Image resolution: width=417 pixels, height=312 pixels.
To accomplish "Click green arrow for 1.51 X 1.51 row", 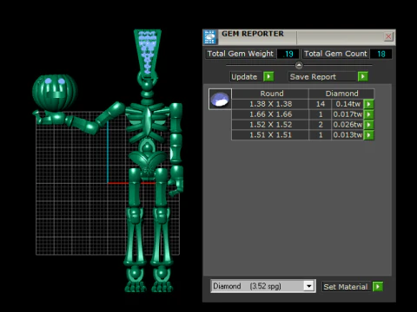I will pyautogui.click(x=368, y=135).
